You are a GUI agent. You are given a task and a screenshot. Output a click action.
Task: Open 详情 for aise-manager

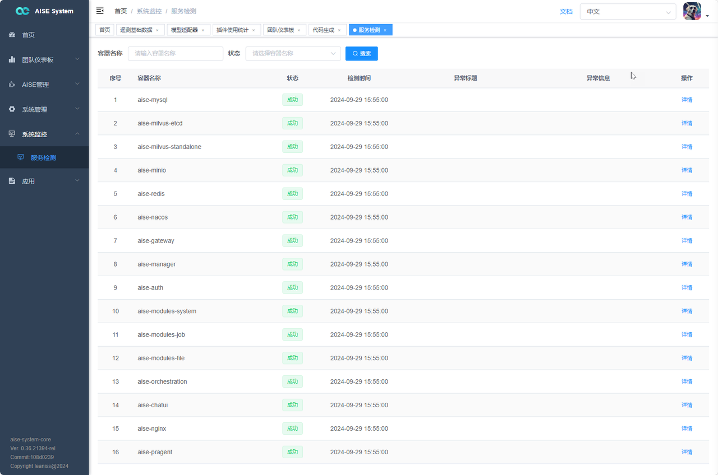687,264
